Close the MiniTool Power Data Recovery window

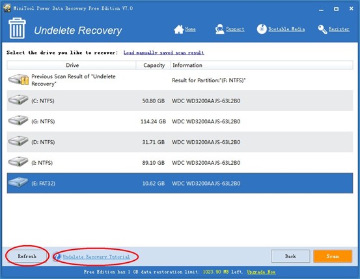tap(352, 8)
